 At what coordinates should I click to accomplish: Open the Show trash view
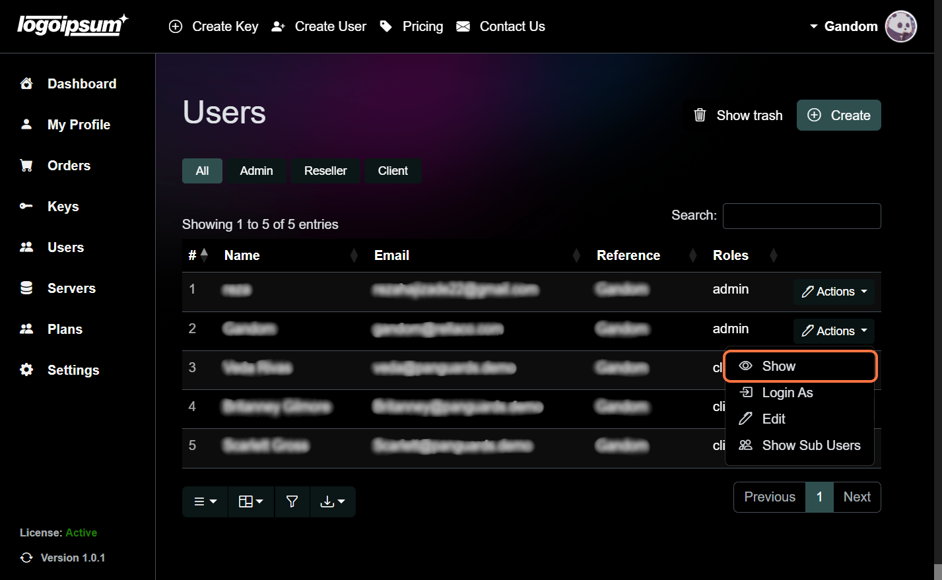point(737,115)
